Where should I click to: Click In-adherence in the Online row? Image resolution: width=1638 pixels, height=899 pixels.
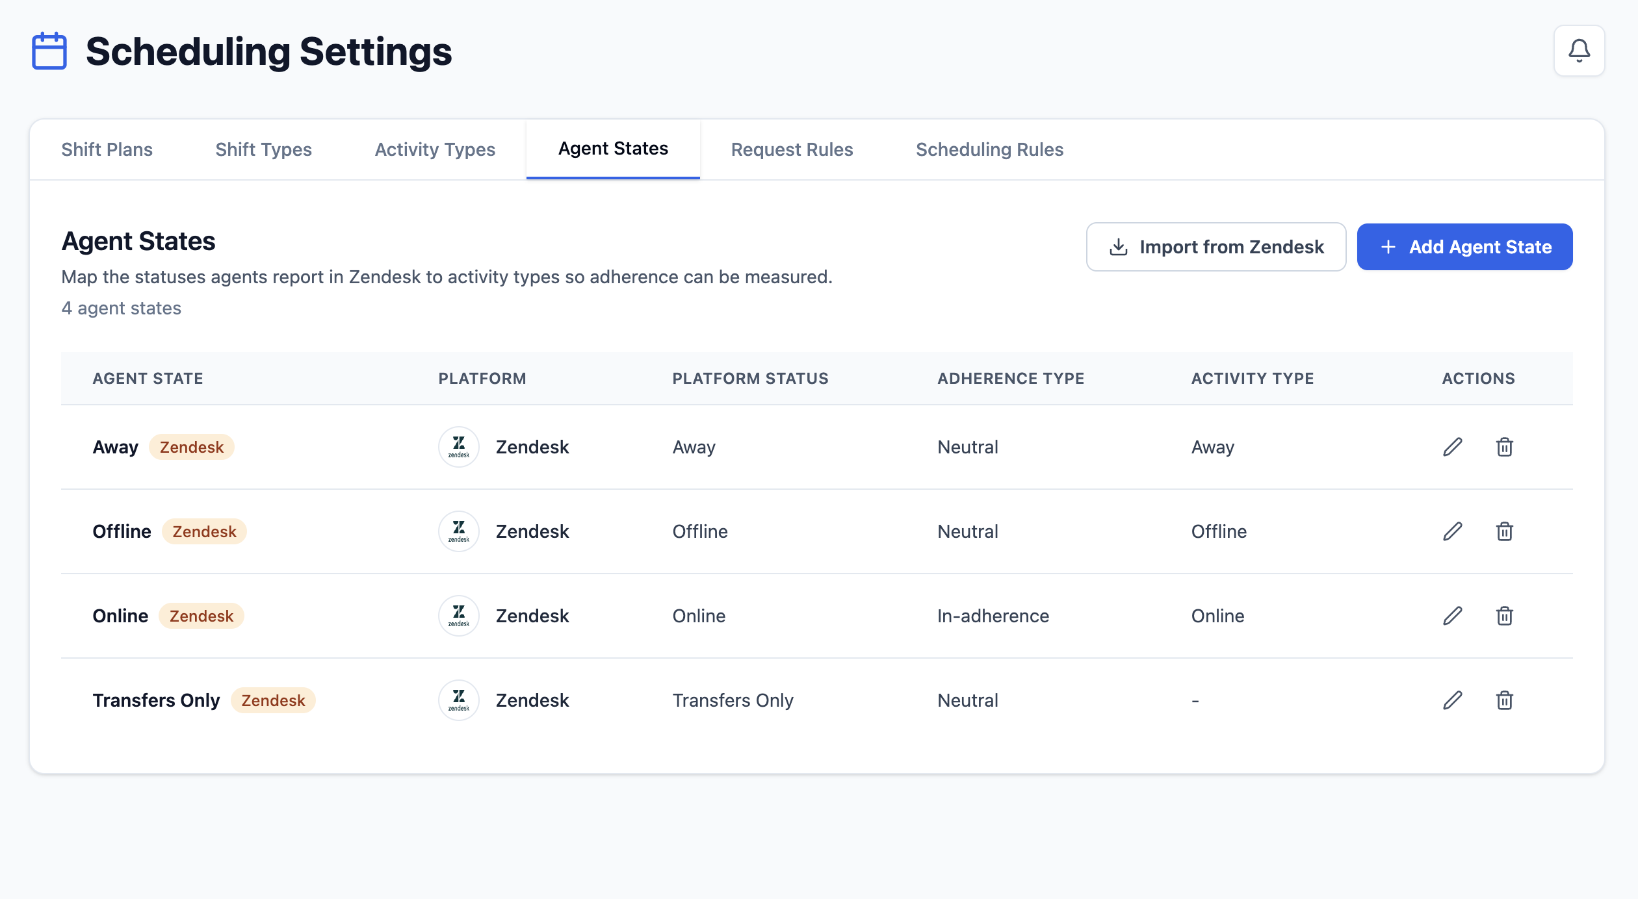(x=993, y=616)
